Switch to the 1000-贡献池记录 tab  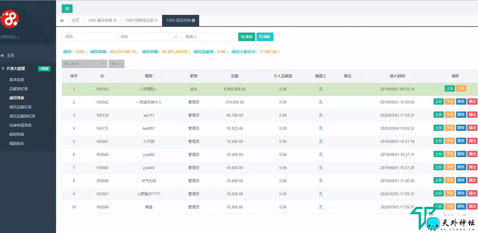tap(139, 20)
